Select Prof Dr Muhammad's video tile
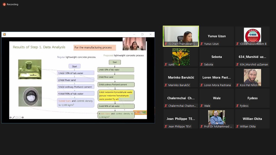 [217, 119]
